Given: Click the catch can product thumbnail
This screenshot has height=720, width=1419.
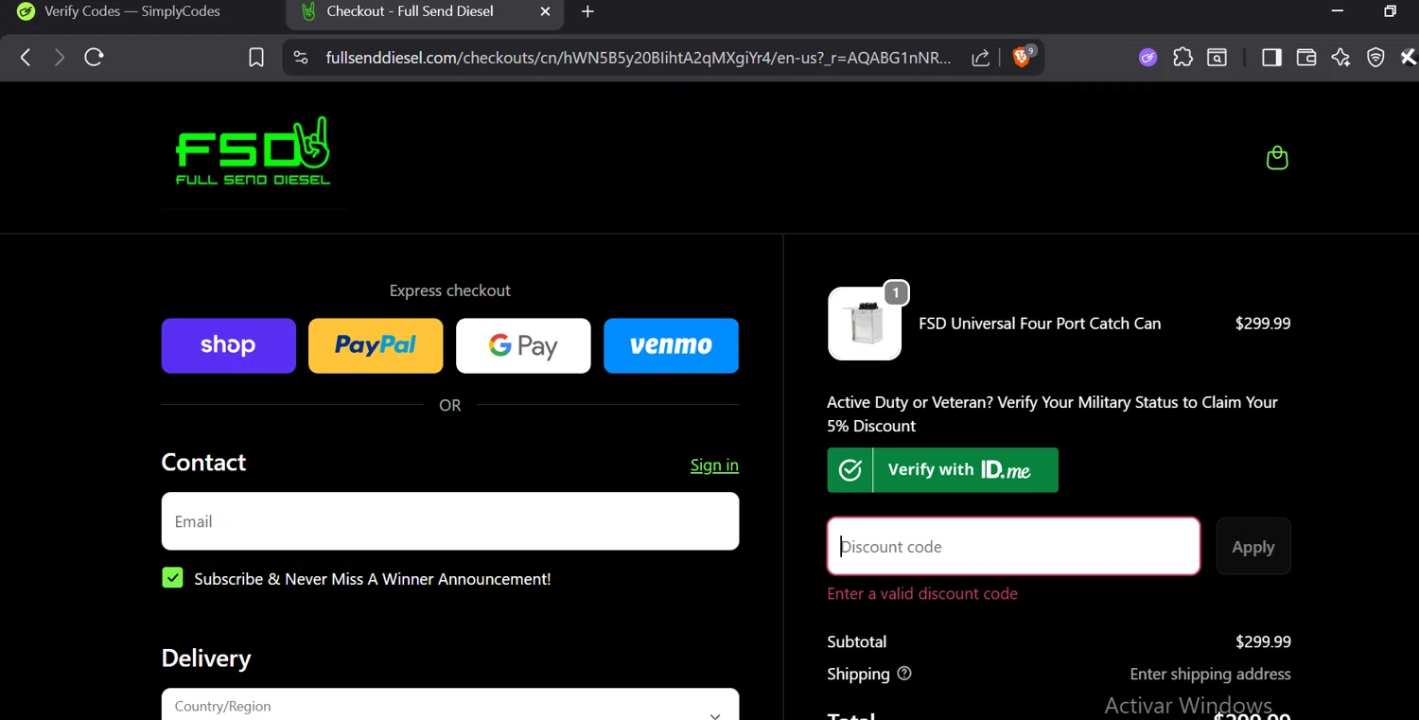Looking at the screenshot, I should (x=865, y=324).
